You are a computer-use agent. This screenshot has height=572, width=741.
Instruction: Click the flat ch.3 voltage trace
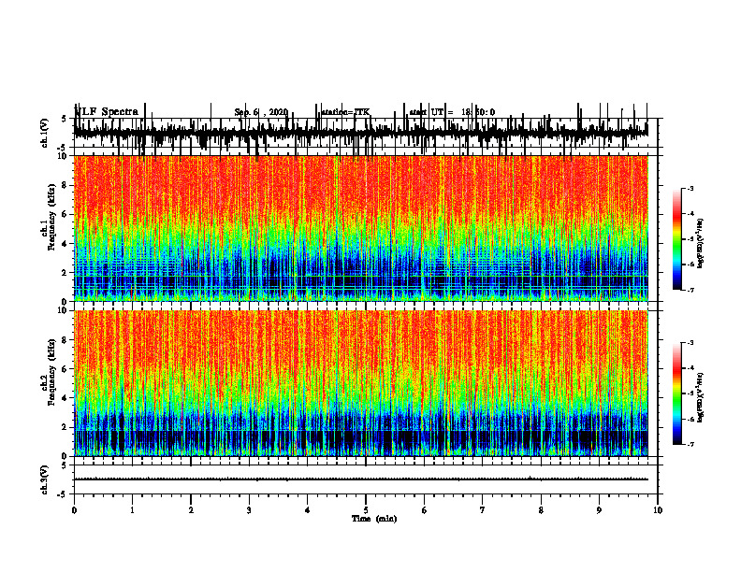coord(360,479)
